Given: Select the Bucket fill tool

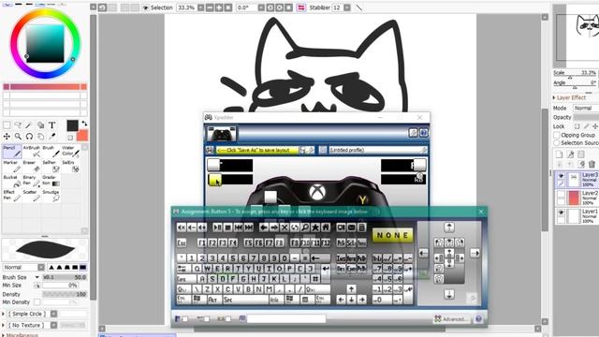Looking at the screenshot, I should (x=12, y=181).
